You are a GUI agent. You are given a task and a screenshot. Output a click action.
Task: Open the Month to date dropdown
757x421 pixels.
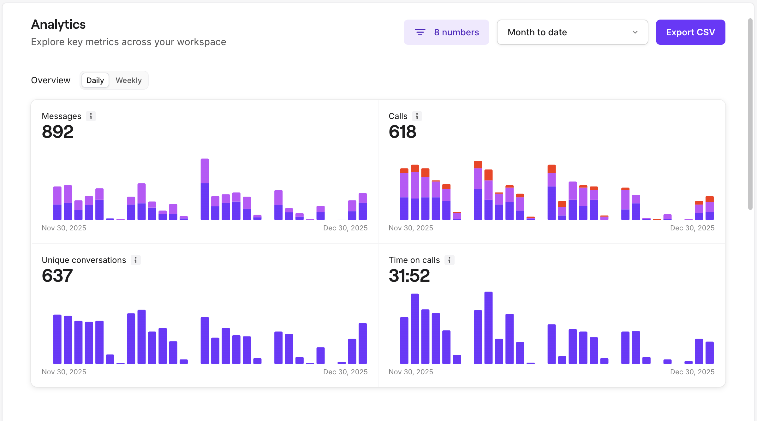coord(572,32)
